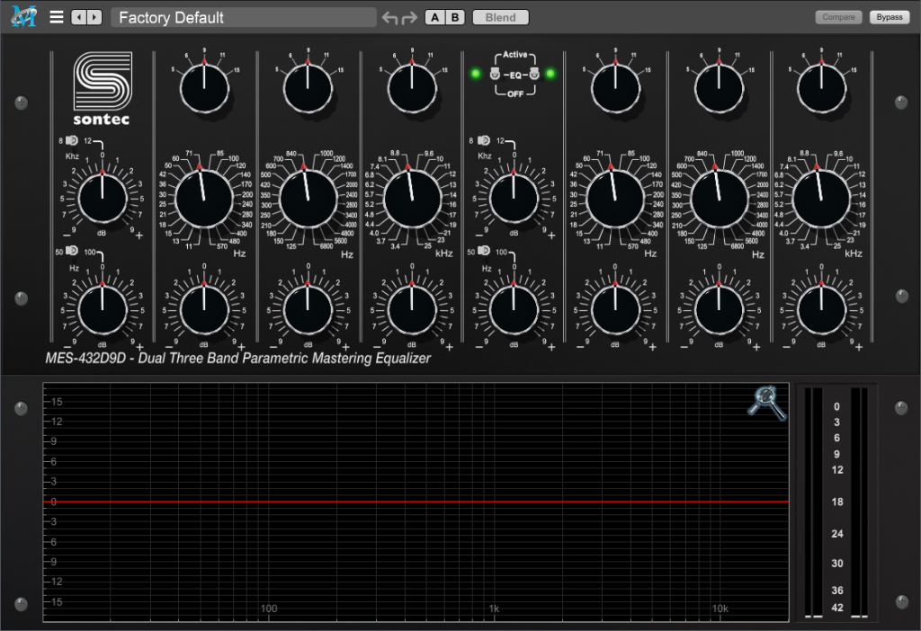Click the Bypass button
The image size is (921, 631).
tap(890, 17)
